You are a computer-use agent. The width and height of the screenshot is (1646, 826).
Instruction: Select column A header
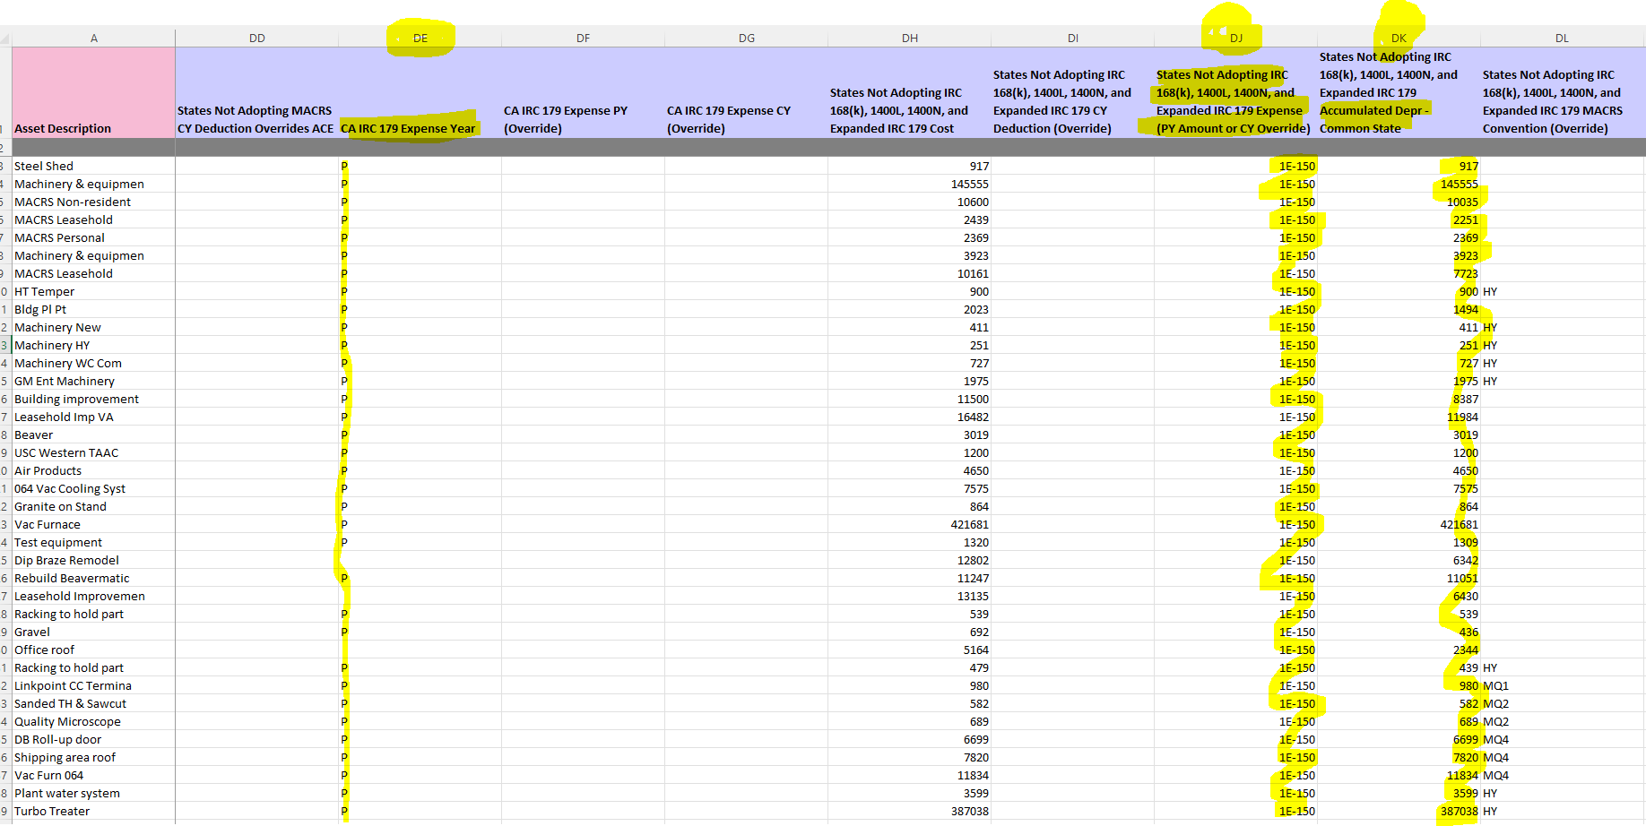pos(93,39)
